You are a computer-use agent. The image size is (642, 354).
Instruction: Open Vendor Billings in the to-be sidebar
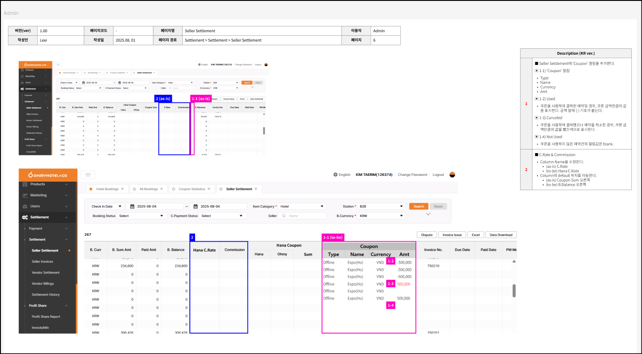43,283
